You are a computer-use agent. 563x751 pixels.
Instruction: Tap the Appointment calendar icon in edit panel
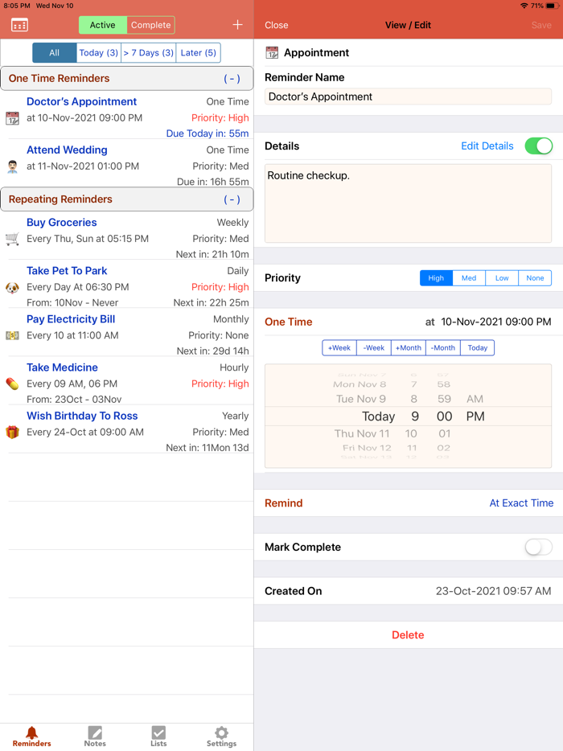272,53
